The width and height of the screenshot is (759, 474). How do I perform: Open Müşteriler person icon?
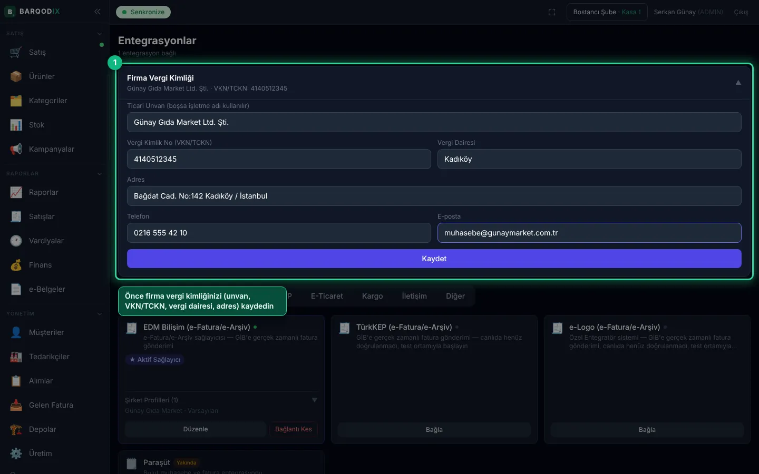click(16, 332)
